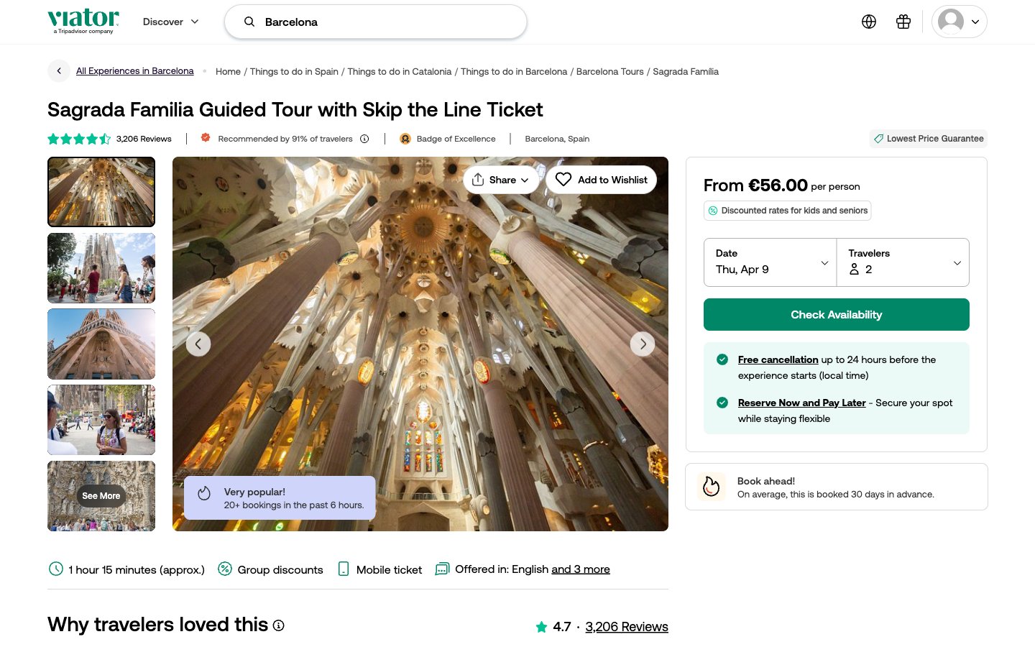This screenshot has height=647, width=1035.
Task: Open the Travelers dropdown
Action: click(903, 262)
